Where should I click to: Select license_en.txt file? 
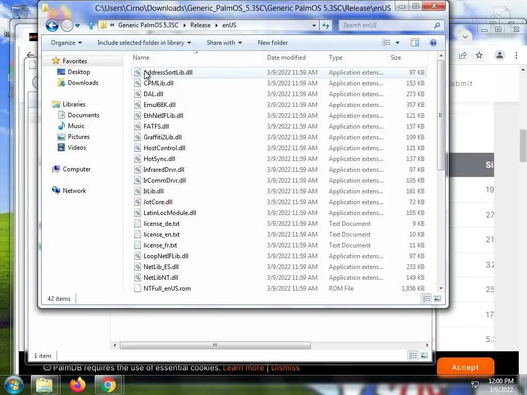(x=161, y=235)
